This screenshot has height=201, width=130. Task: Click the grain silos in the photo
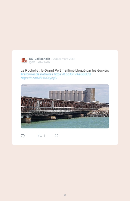click(66, 96)
